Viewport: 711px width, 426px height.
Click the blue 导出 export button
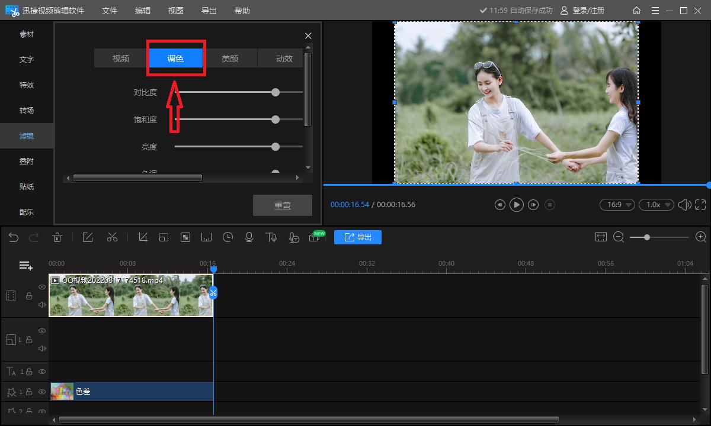pyautogui.click(x=358, y=237)
